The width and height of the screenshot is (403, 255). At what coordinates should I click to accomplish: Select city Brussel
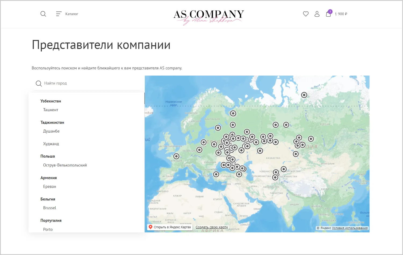[50, 208]
